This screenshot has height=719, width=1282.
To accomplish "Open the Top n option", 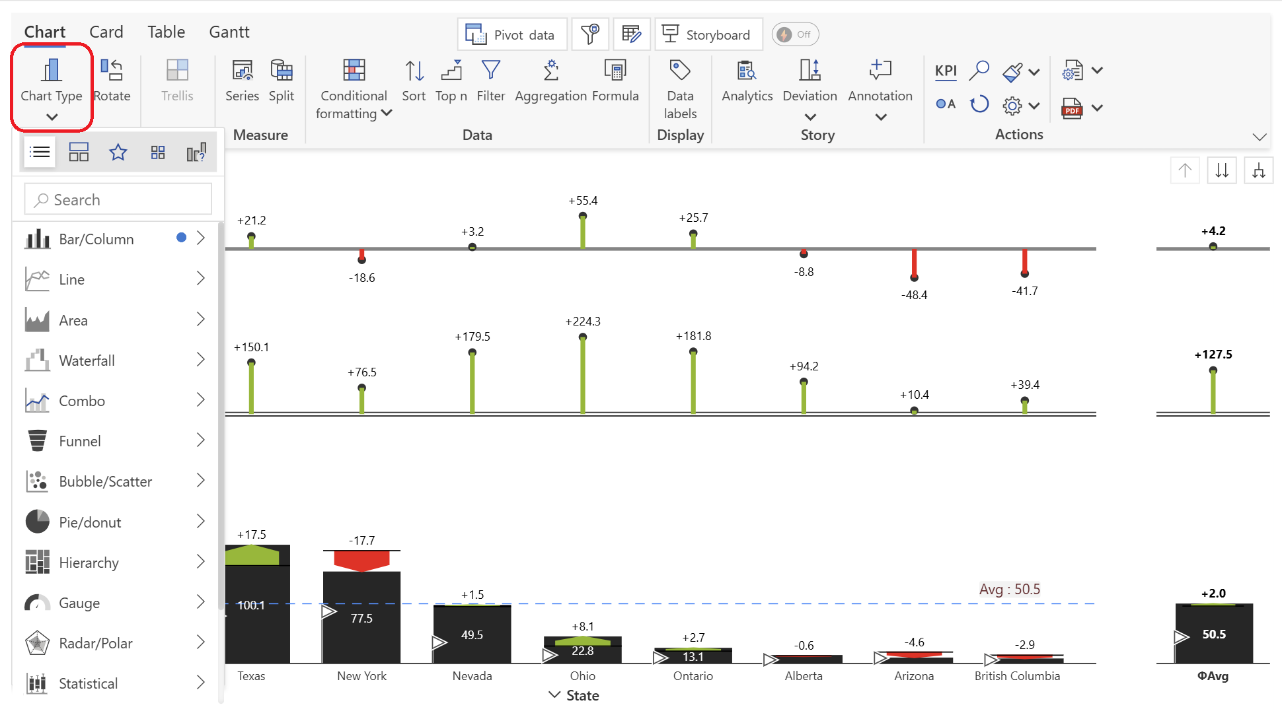I will [451, 81].
